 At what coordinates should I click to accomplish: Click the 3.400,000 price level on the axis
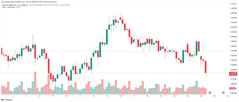[233, 37]
